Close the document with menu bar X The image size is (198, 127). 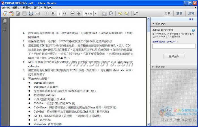(195, 8)
